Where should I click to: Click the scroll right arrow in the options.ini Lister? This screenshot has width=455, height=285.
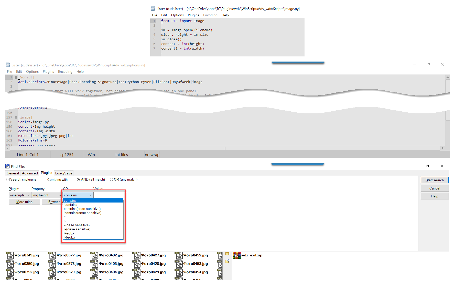(x=443, y=148)
